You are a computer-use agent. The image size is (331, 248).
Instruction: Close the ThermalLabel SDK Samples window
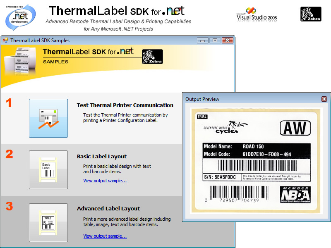(227, 41)
